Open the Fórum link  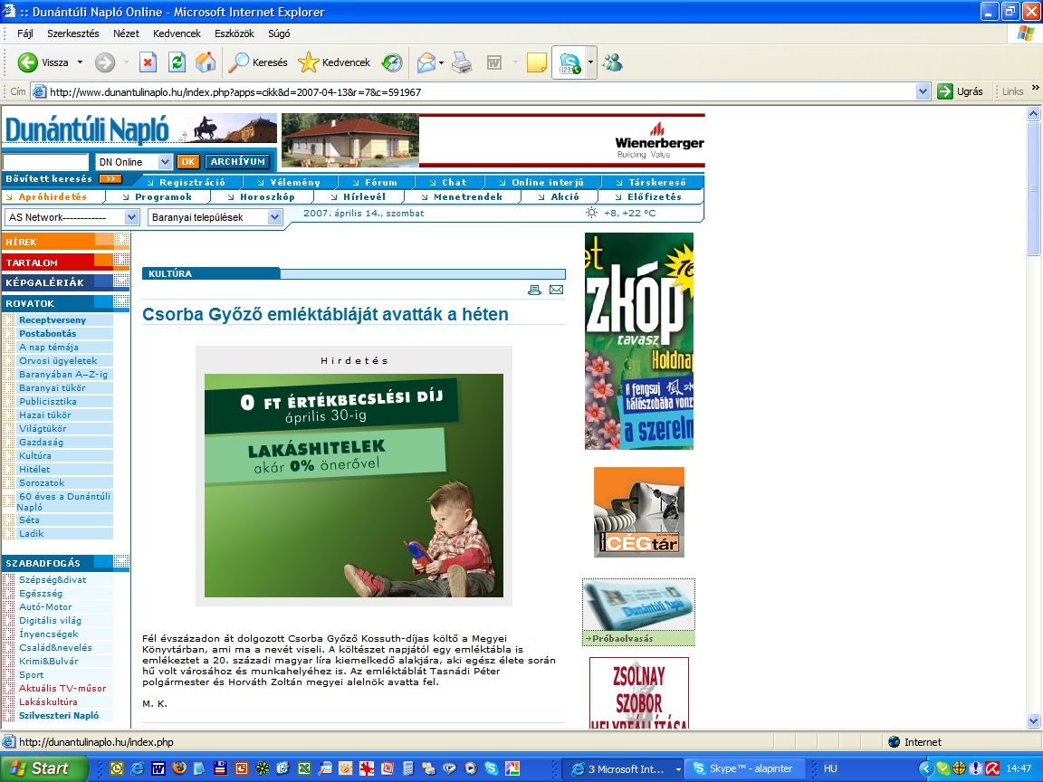381,182
